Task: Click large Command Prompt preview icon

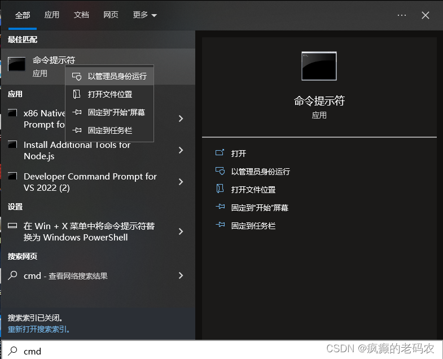Action: coord(319,66)
